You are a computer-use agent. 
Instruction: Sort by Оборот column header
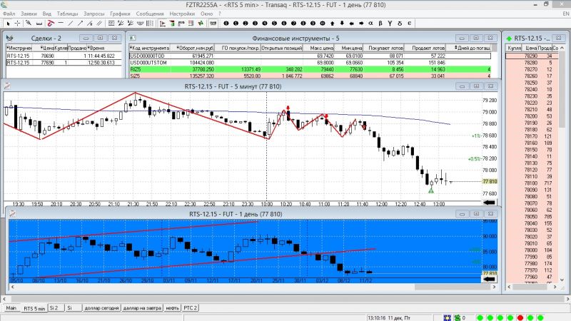click(x=193, y=48)
